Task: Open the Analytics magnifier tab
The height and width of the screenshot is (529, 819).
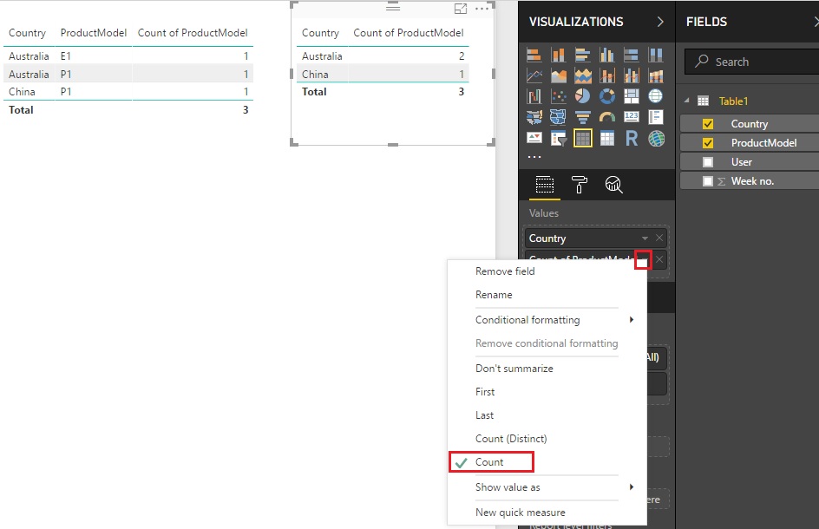Action: (613, 185)
